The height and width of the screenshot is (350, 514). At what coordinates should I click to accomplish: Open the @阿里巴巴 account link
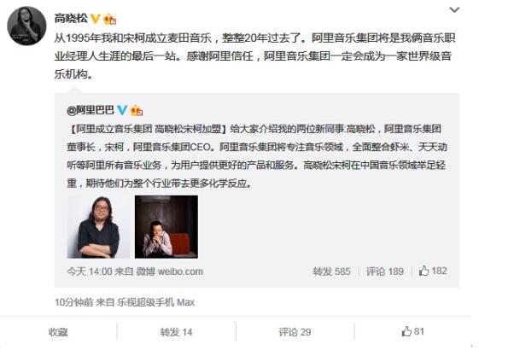click(91, 110)
